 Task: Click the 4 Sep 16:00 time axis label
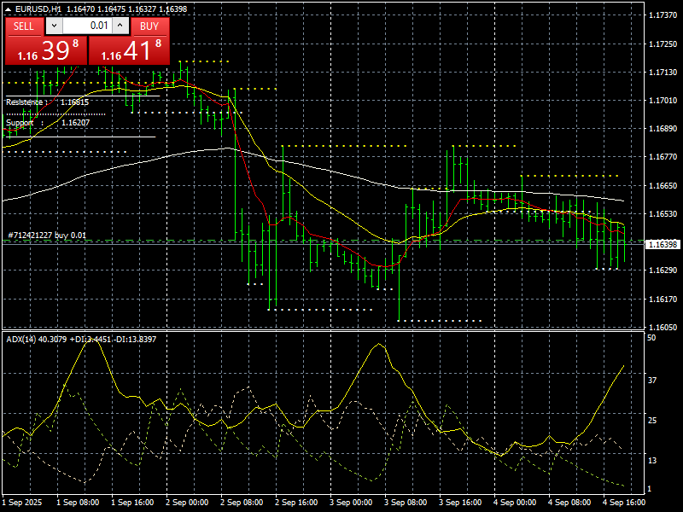[x=624, y=503]
